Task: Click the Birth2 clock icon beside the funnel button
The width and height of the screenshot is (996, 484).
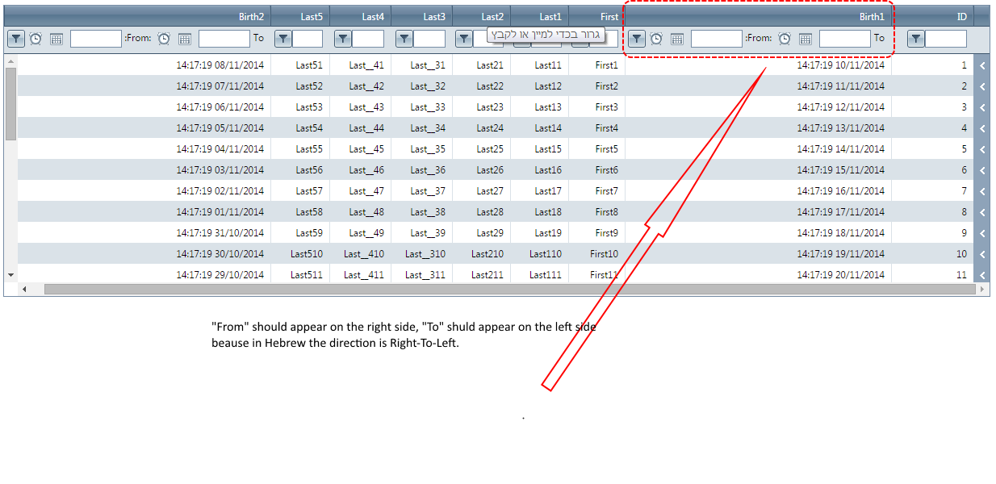Action: [x=36, y=38]
